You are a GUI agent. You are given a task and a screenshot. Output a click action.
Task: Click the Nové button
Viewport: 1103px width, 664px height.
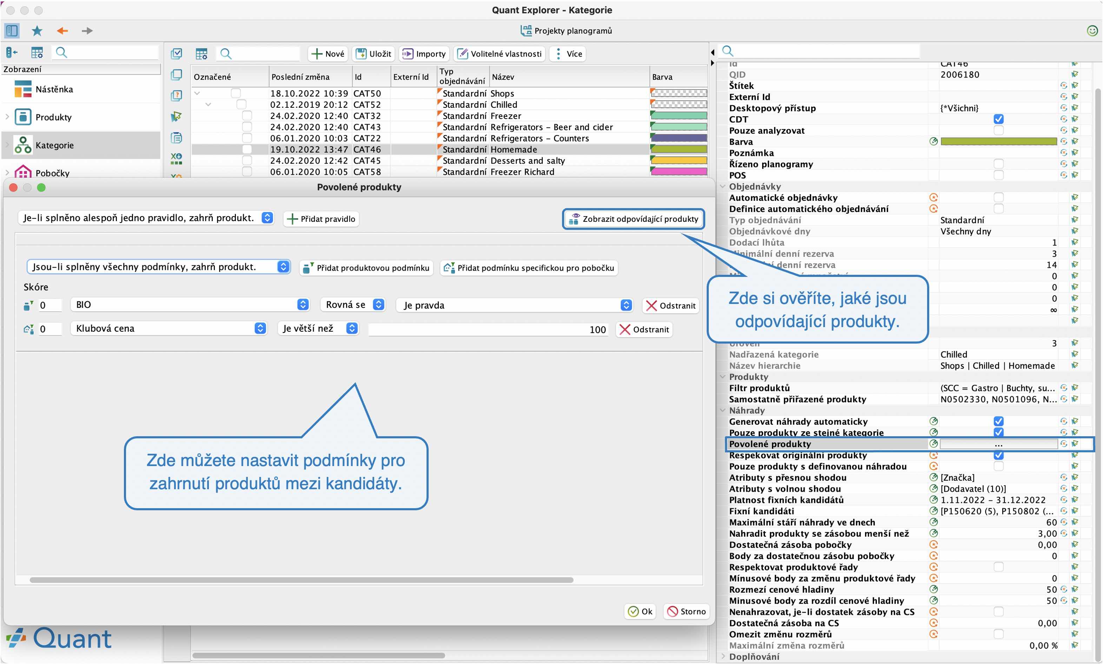coord(328,54)
